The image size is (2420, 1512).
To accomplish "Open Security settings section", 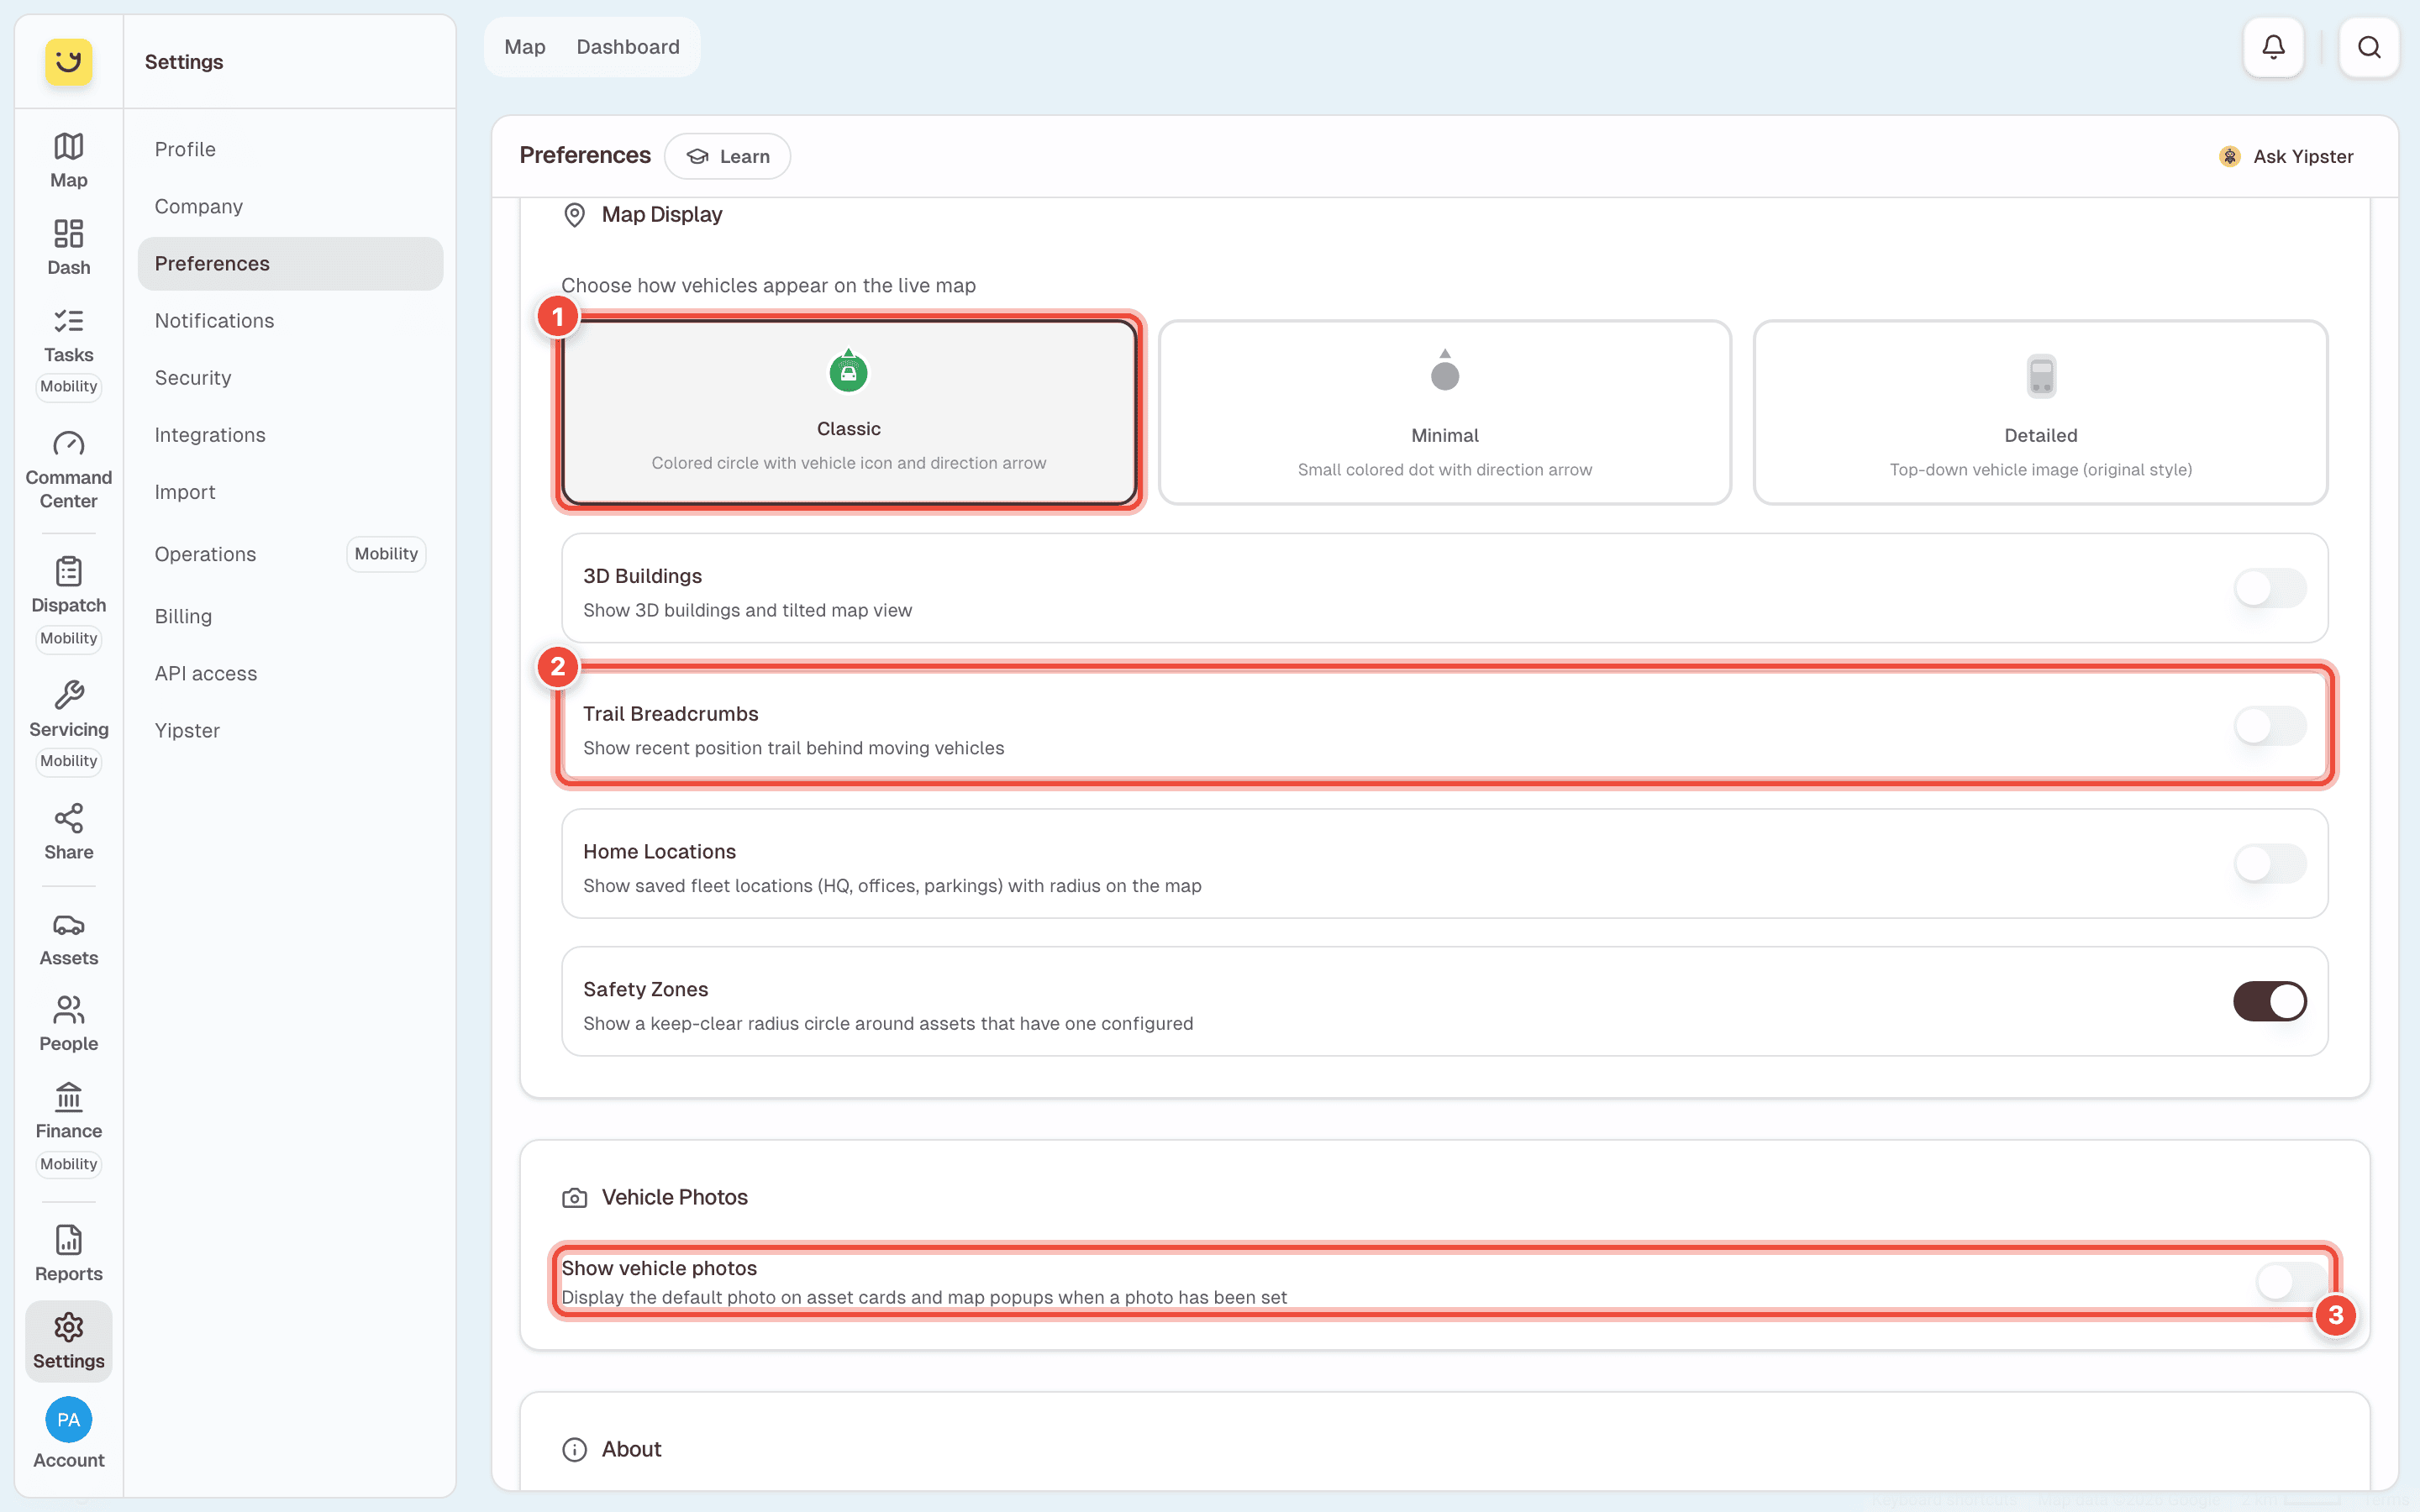I will click(290, 377).
